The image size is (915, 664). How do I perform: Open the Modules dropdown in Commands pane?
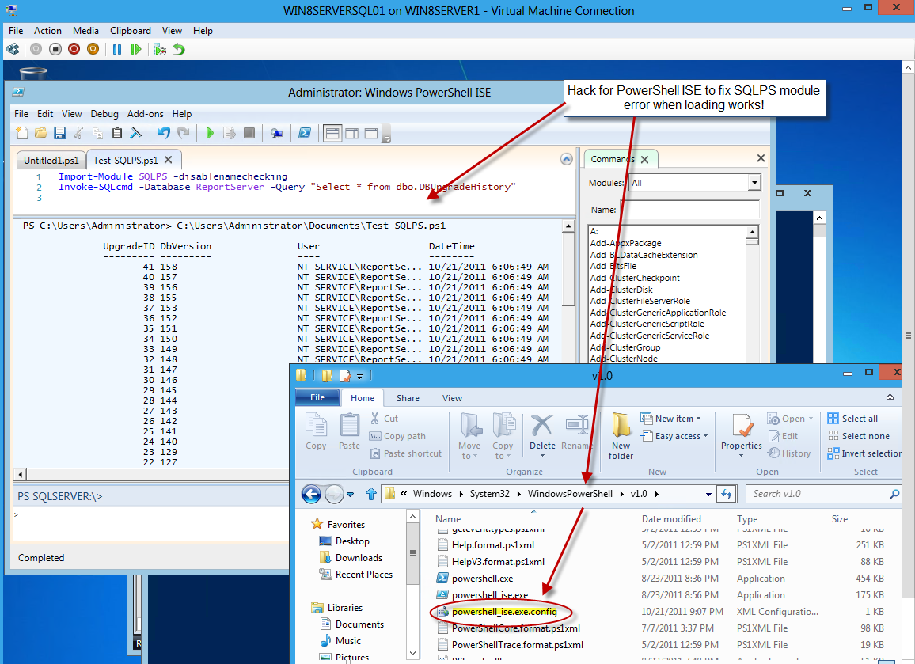[754, 183]
